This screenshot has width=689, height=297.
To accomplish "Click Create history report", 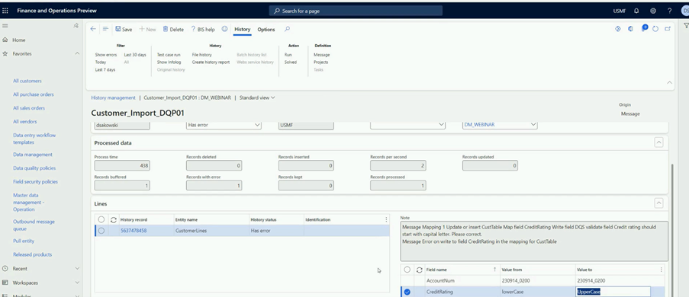I will [211, 62].
